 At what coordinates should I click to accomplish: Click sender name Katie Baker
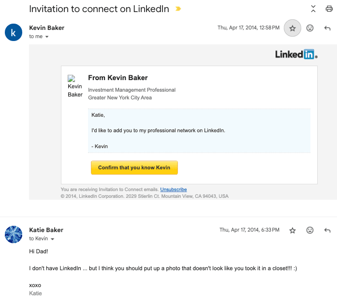[46, 230]
